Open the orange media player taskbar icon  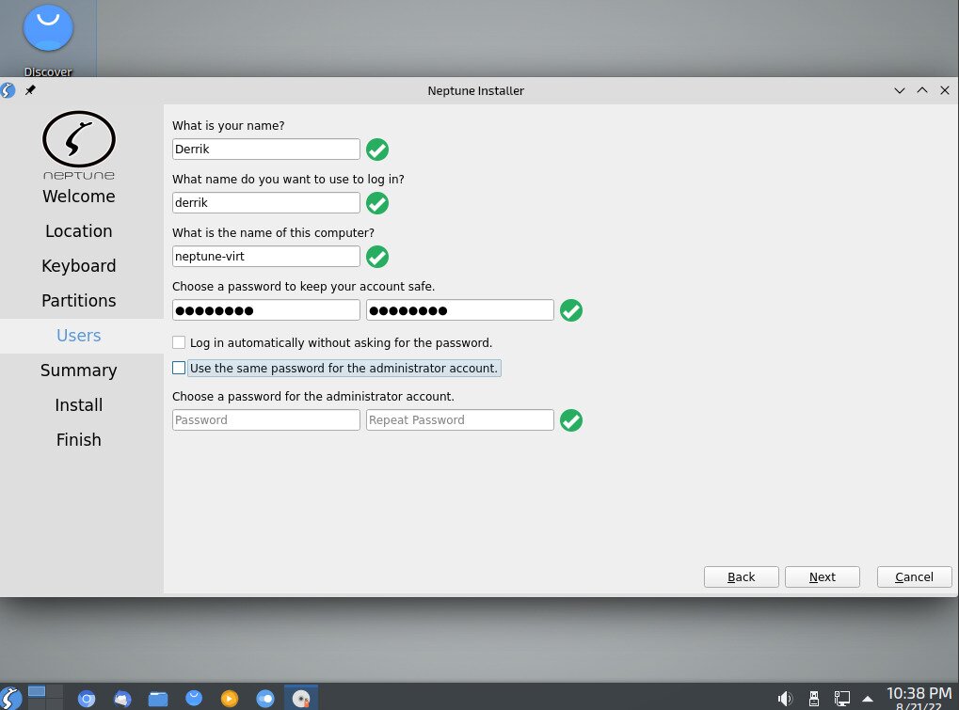click(230, 698)
